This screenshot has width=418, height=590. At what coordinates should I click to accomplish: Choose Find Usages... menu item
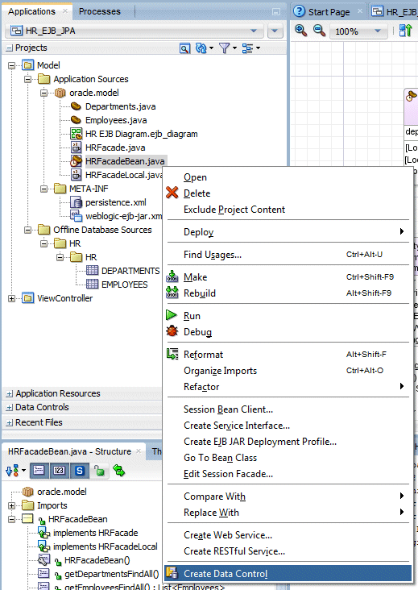288,255
